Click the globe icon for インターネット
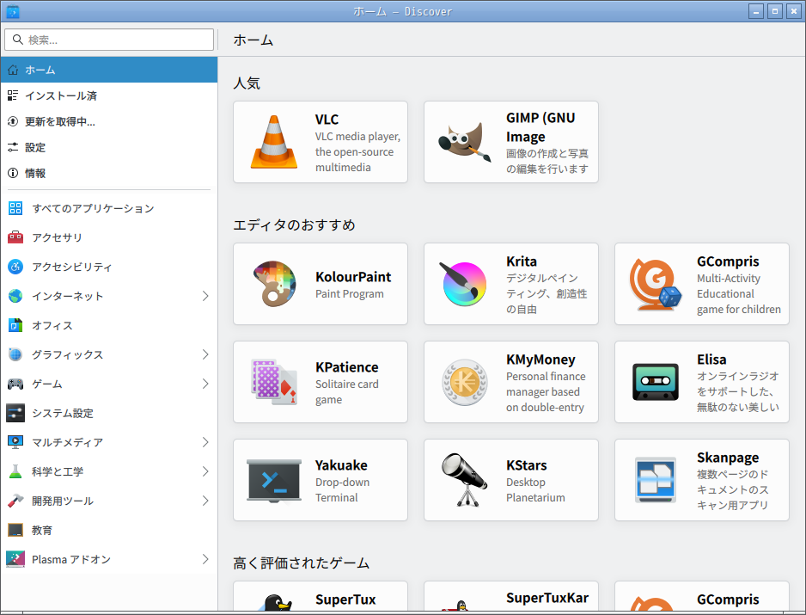Image resolution: width=806 pixels, height=615 pixels. click(x=15, y=296)
